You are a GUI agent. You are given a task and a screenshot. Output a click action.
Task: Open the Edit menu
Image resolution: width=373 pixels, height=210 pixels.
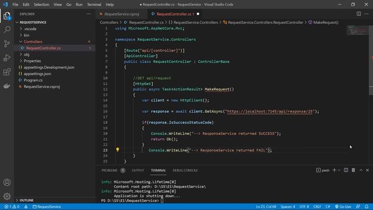point(26,5)
